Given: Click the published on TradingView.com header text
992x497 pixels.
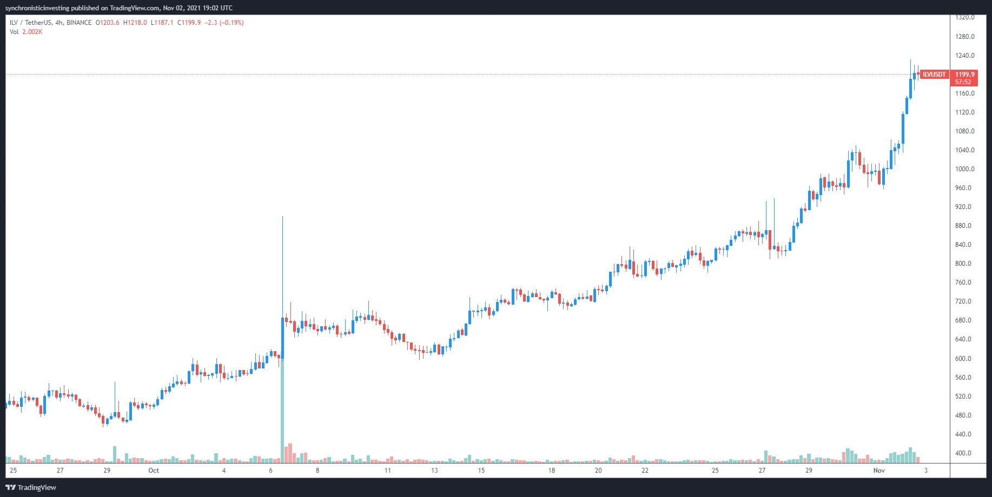Looking at the screenshot, I should pyautogui.click(x=119, y=8).
